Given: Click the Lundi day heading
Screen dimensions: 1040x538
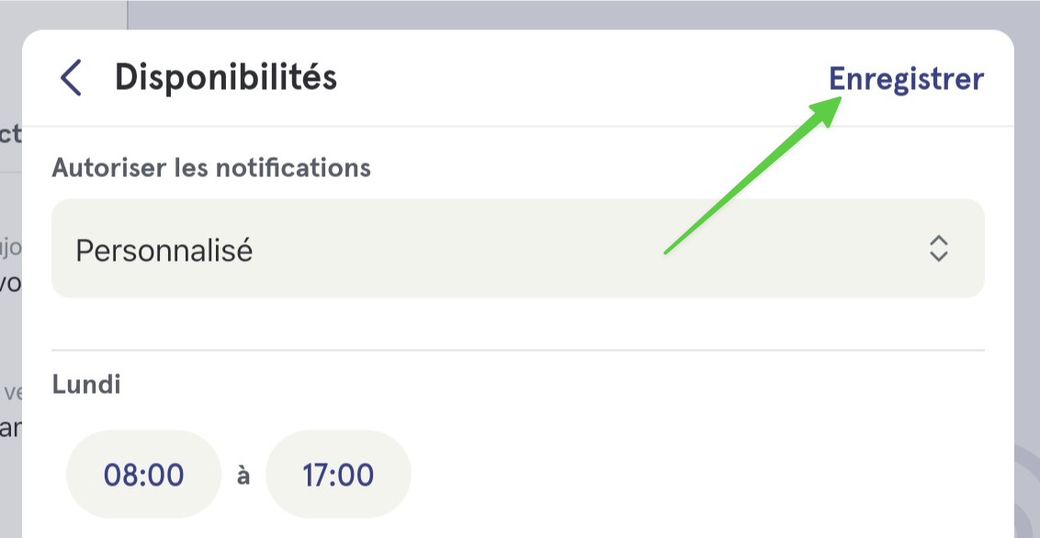Looking at the screenshot, I should click(86, 385).
